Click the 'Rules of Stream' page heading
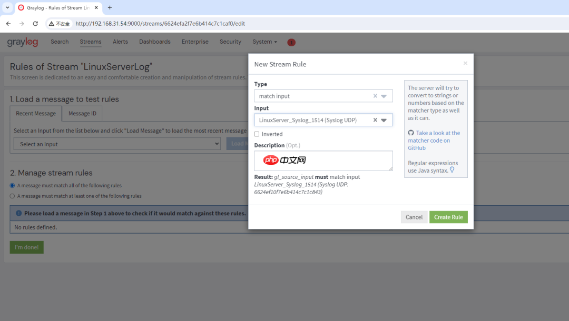 81,67
